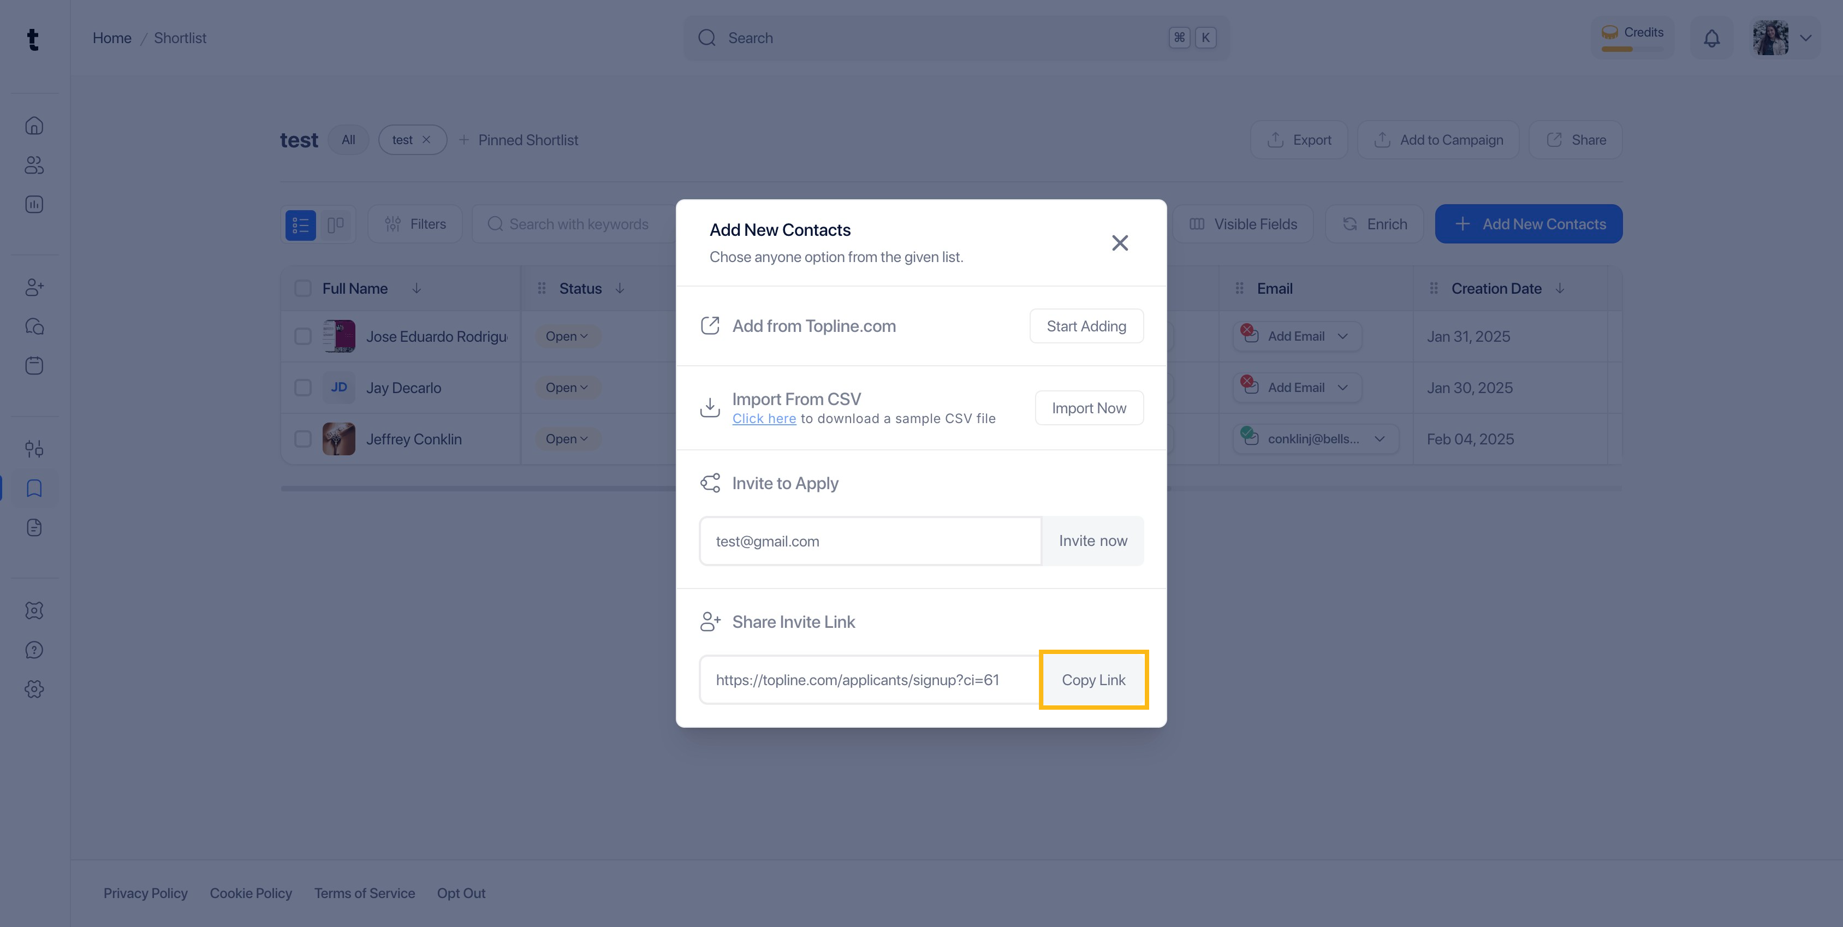Toggle the select-all Full Name checkbox
This screenshot has height=927, width=1843.
(x=302, y=288)
